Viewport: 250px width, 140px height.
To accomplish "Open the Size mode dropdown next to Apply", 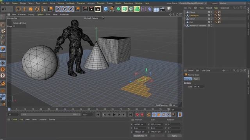I will point(157,136).
